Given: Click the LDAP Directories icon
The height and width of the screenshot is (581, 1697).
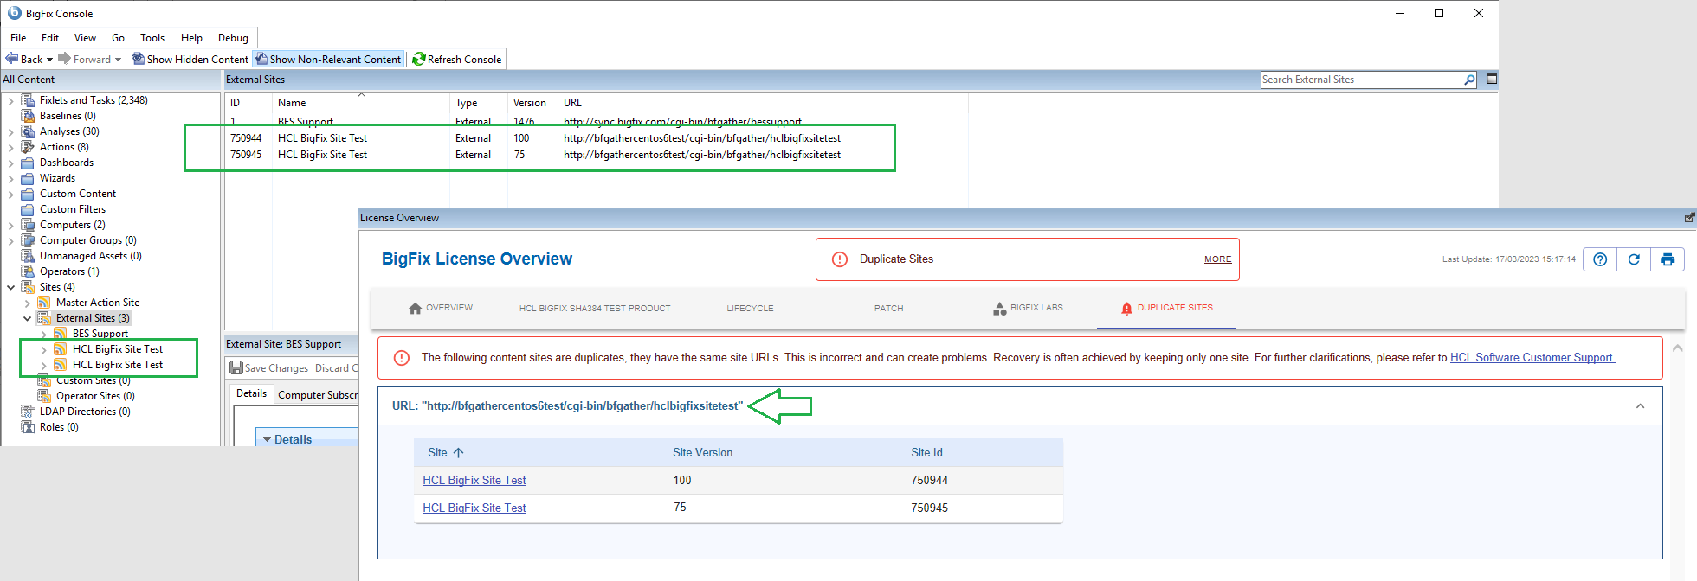Looking at the screenshot, I should coord(28,412).
